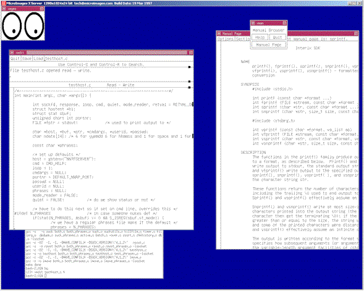The height and width of the screenshot is (291, 364).
Task: Click pane grip below the search hint label
Action: pyautogui.click(x=190, y=67)
